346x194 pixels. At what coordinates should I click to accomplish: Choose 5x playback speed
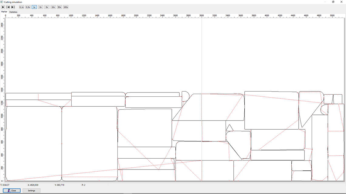pyautogui.click(x=47, y=7)
